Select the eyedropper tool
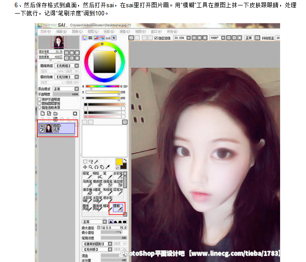306x262 pixels. (x=108, y=167)
